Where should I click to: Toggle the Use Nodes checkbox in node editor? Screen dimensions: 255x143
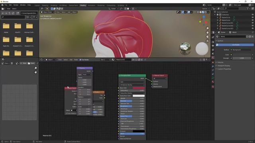80,60
